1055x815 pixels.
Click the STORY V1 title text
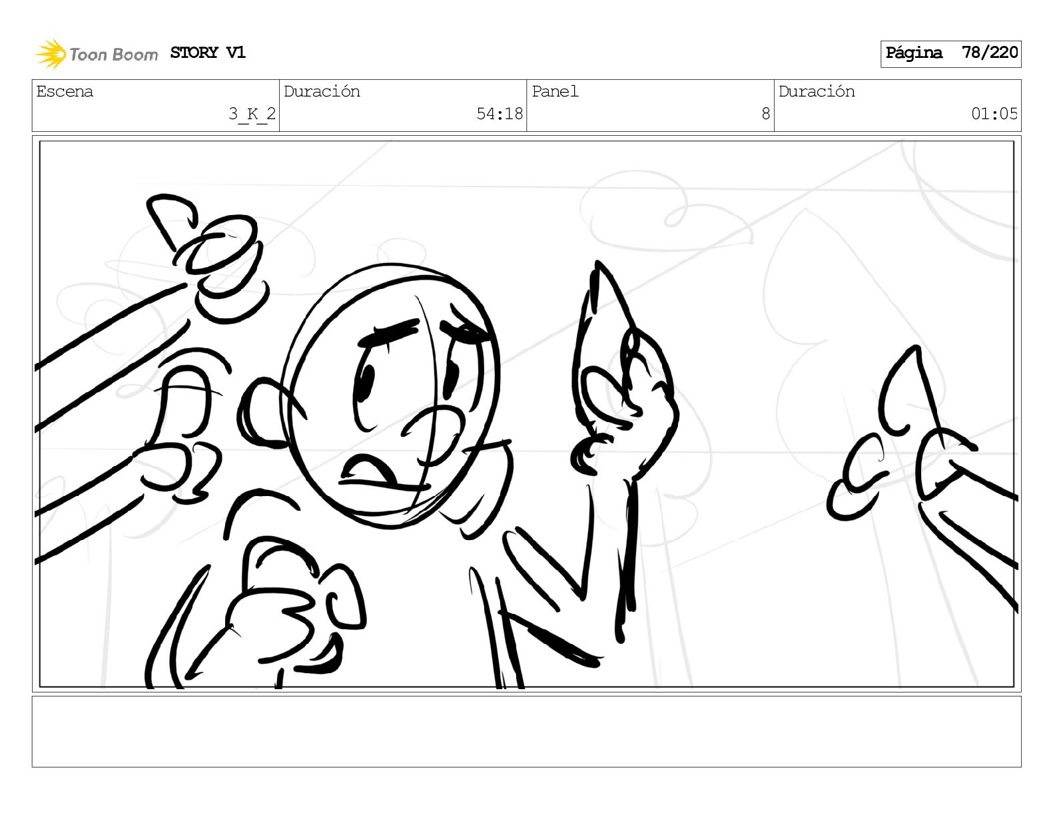[x=208, y=53]
